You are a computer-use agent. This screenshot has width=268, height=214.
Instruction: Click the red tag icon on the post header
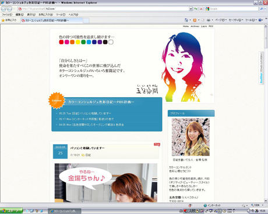(157, 144)
